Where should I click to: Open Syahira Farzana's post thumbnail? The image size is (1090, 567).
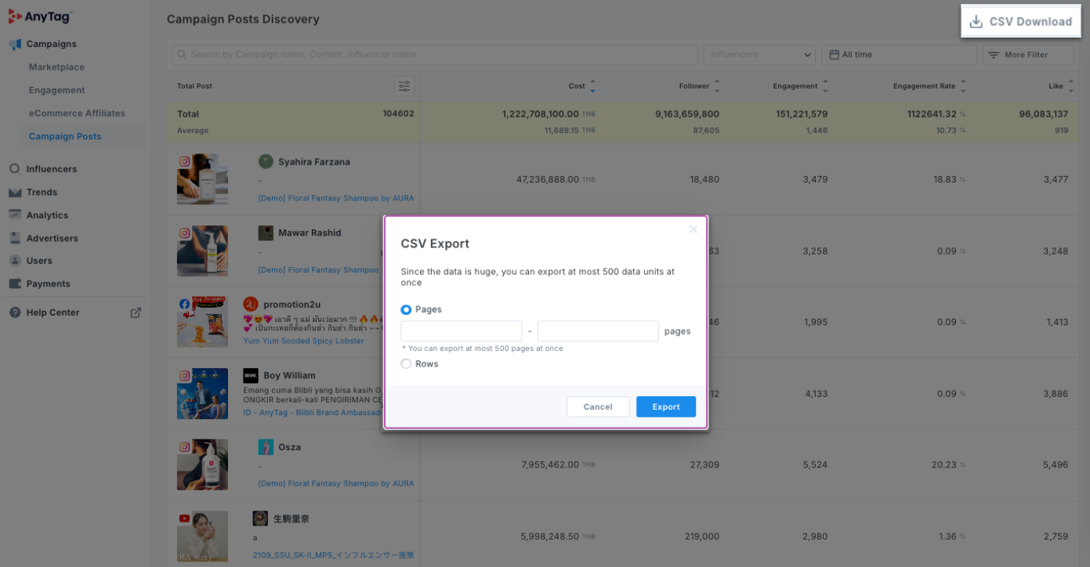tap(202, 179)
